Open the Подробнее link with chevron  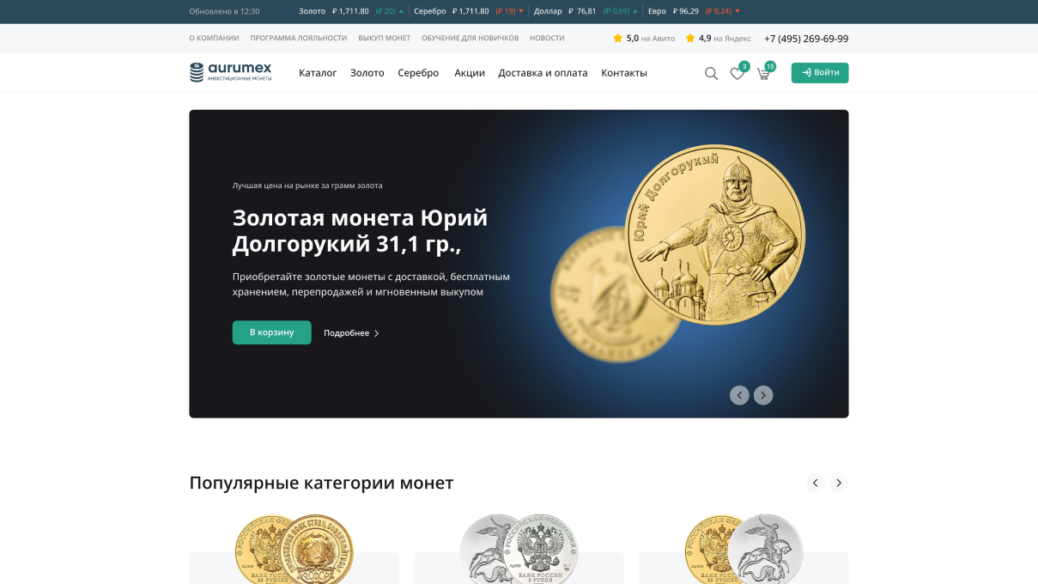[x=351, y=333]
